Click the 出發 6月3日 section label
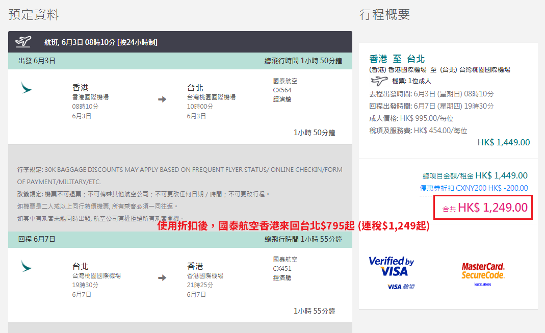545x333 pixels. coord(37,61)
